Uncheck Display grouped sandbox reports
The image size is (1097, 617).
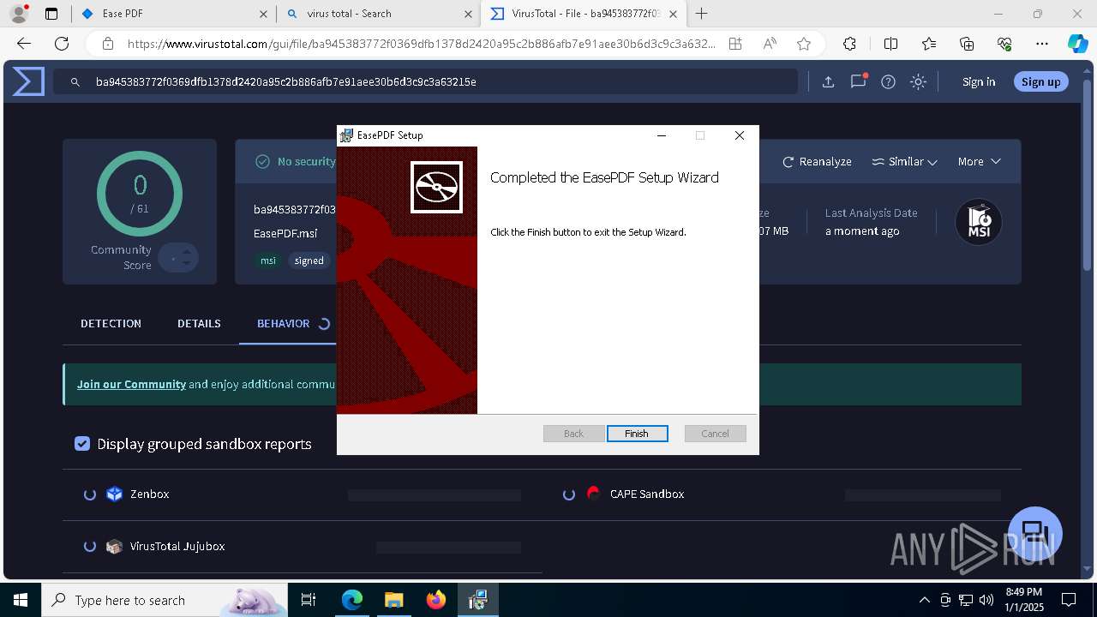click(82, 444)
